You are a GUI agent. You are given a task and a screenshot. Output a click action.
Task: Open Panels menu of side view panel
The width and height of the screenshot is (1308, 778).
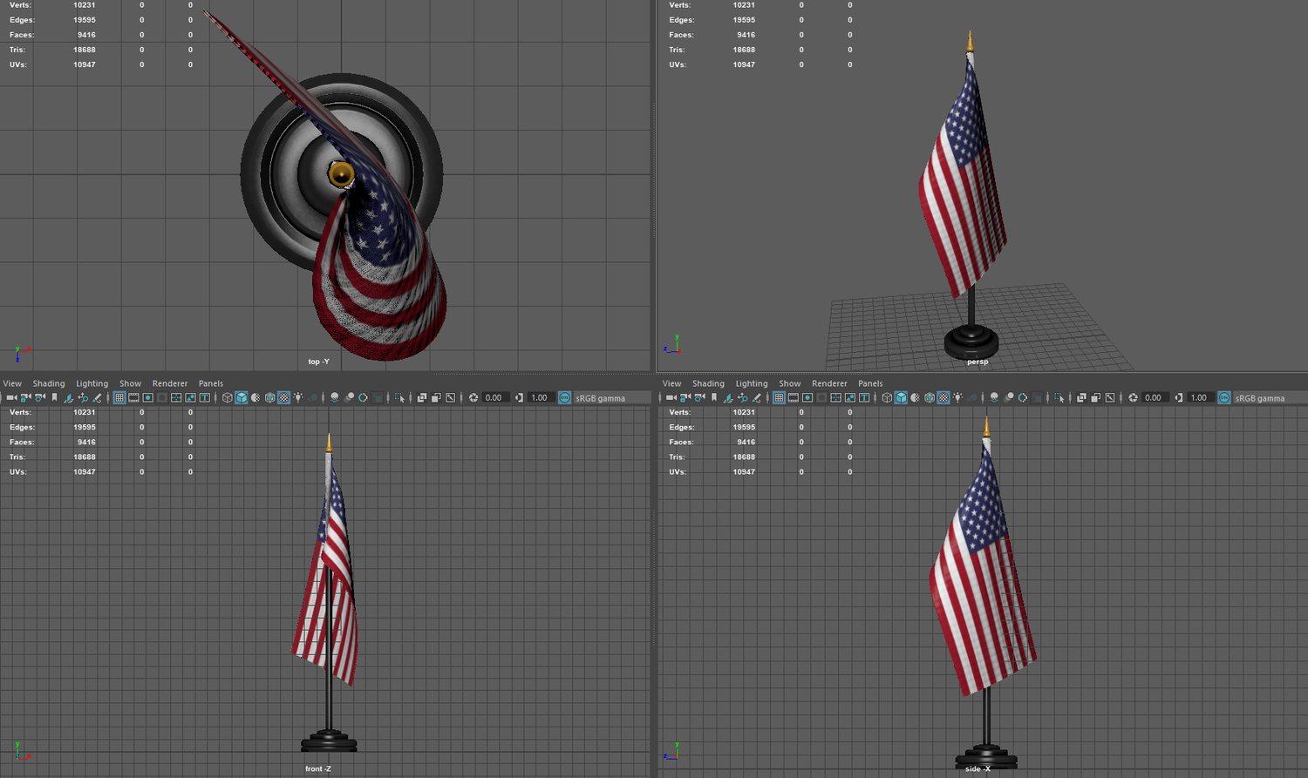pyautogui.click(x=870, y=383)
